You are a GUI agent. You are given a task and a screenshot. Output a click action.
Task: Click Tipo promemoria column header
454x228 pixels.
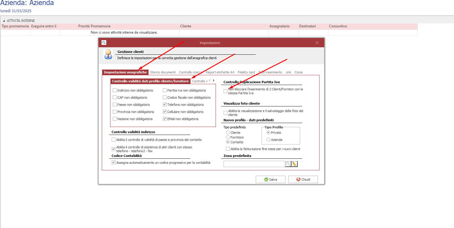pos(15,26)
